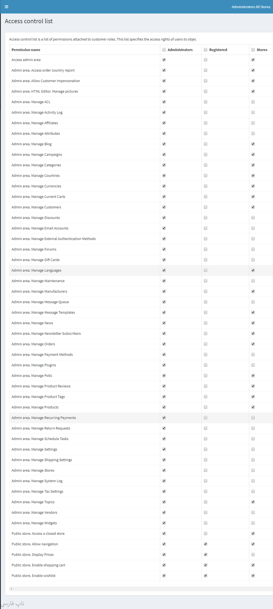Uncheck Administrators for Manage Plugins
This screenshot has height=609, width=273.
point(164,365)
